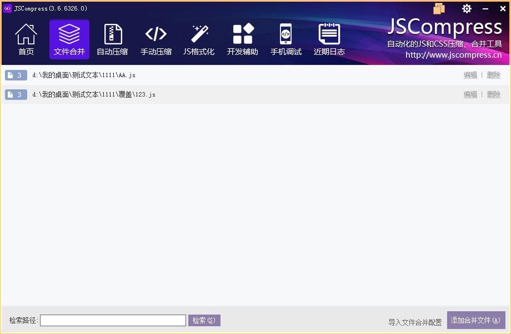Click Add merge file (添加合并文件) button

[476, 321]
